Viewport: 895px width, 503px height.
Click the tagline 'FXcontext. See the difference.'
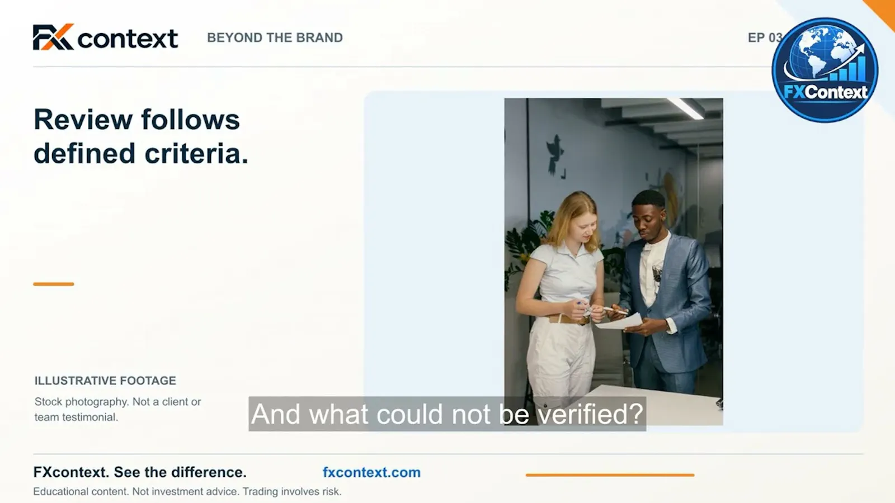coord(140,472)
